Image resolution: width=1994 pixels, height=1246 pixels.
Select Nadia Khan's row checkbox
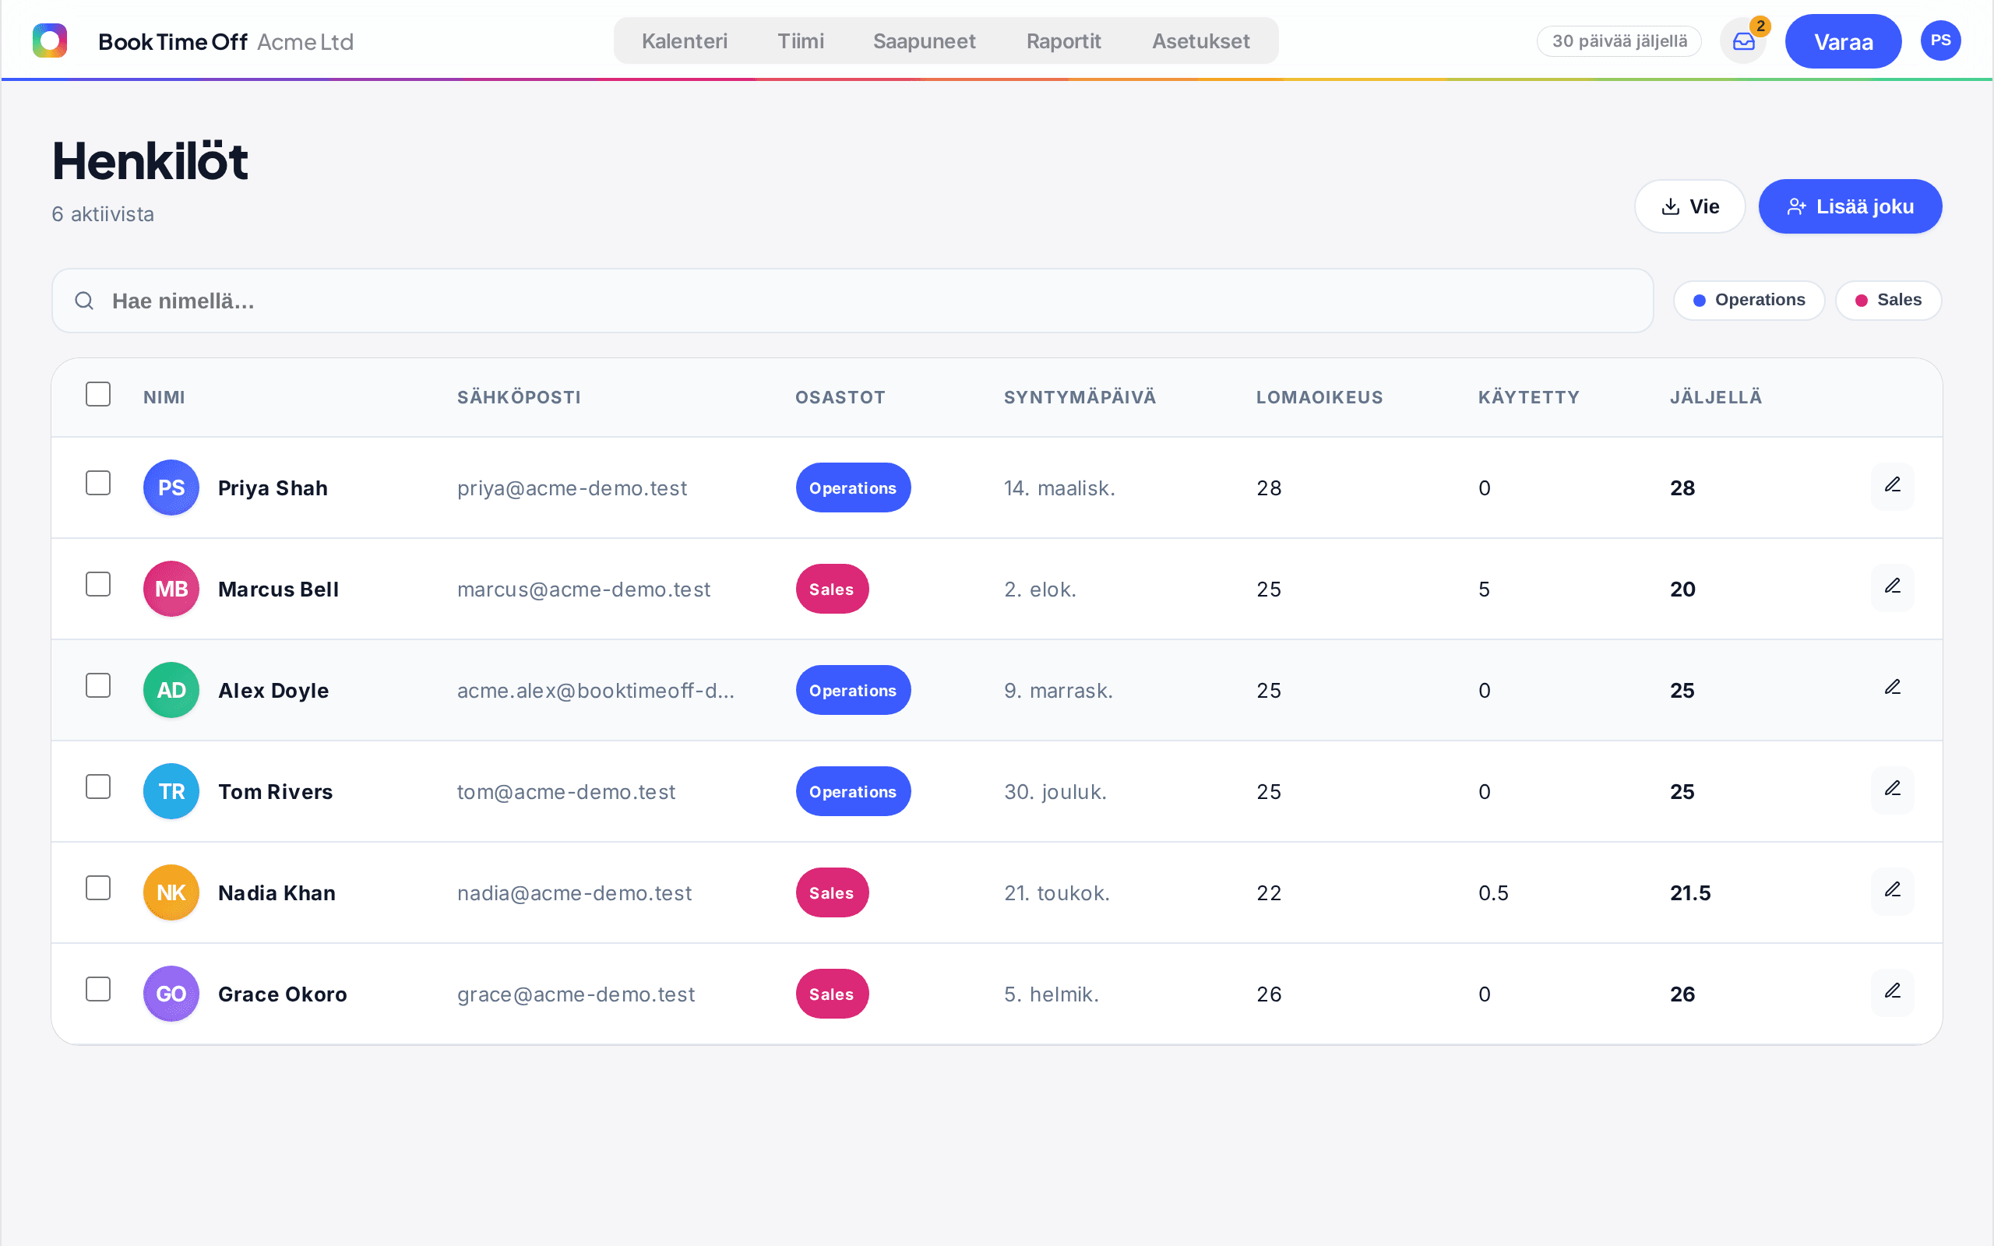point(98,889)
